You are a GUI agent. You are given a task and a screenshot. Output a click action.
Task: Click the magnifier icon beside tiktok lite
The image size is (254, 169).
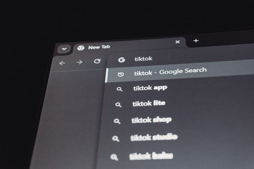coord(118,105)
